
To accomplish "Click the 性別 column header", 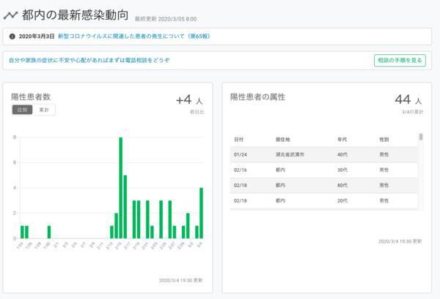I will [384, 138].
